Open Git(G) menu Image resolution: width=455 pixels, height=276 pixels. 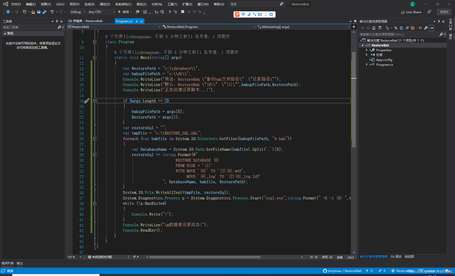pyautogui.click(x=60, y=4)
